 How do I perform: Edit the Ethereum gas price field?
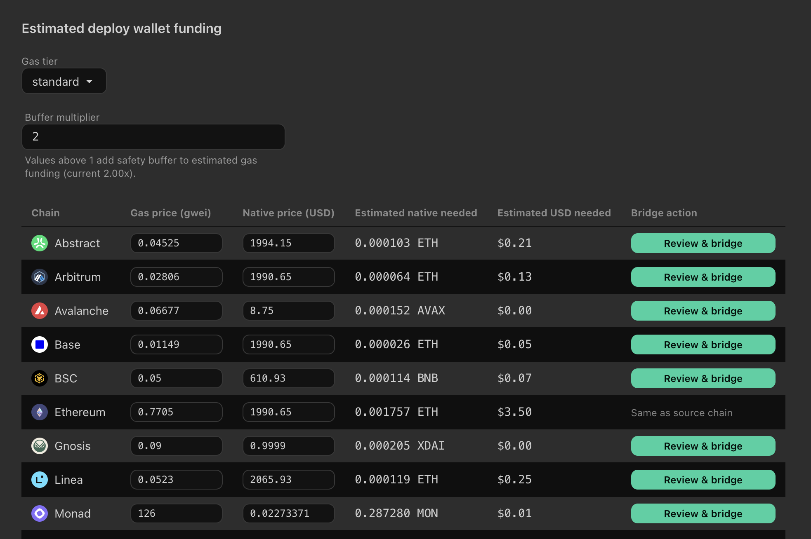(x=176, y=412)
